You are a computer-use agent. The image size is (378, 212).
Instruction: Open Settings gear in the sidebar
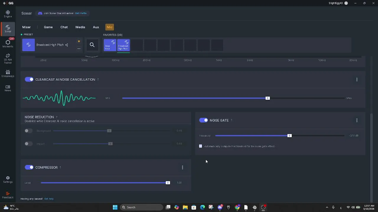coord(8,180)
